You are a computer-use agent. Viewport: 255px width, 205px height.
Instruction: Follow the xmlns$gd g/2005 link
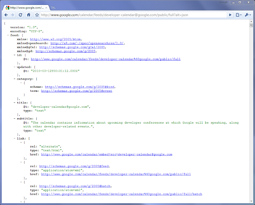(65, 51)
